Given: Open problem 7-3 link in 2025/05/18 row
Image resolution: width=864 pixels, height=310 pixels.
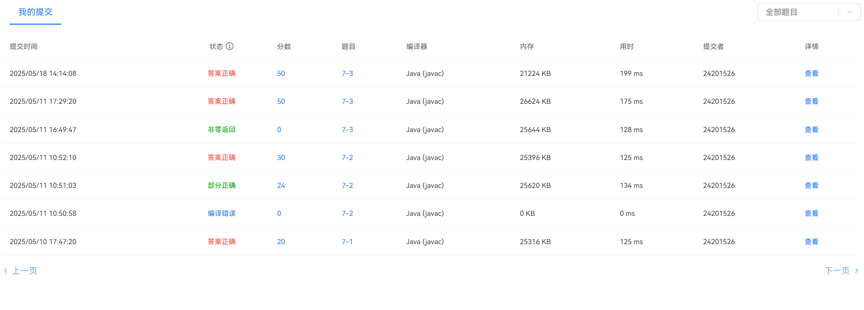Looking at the screenshot, I should click(x=347, y=73).
